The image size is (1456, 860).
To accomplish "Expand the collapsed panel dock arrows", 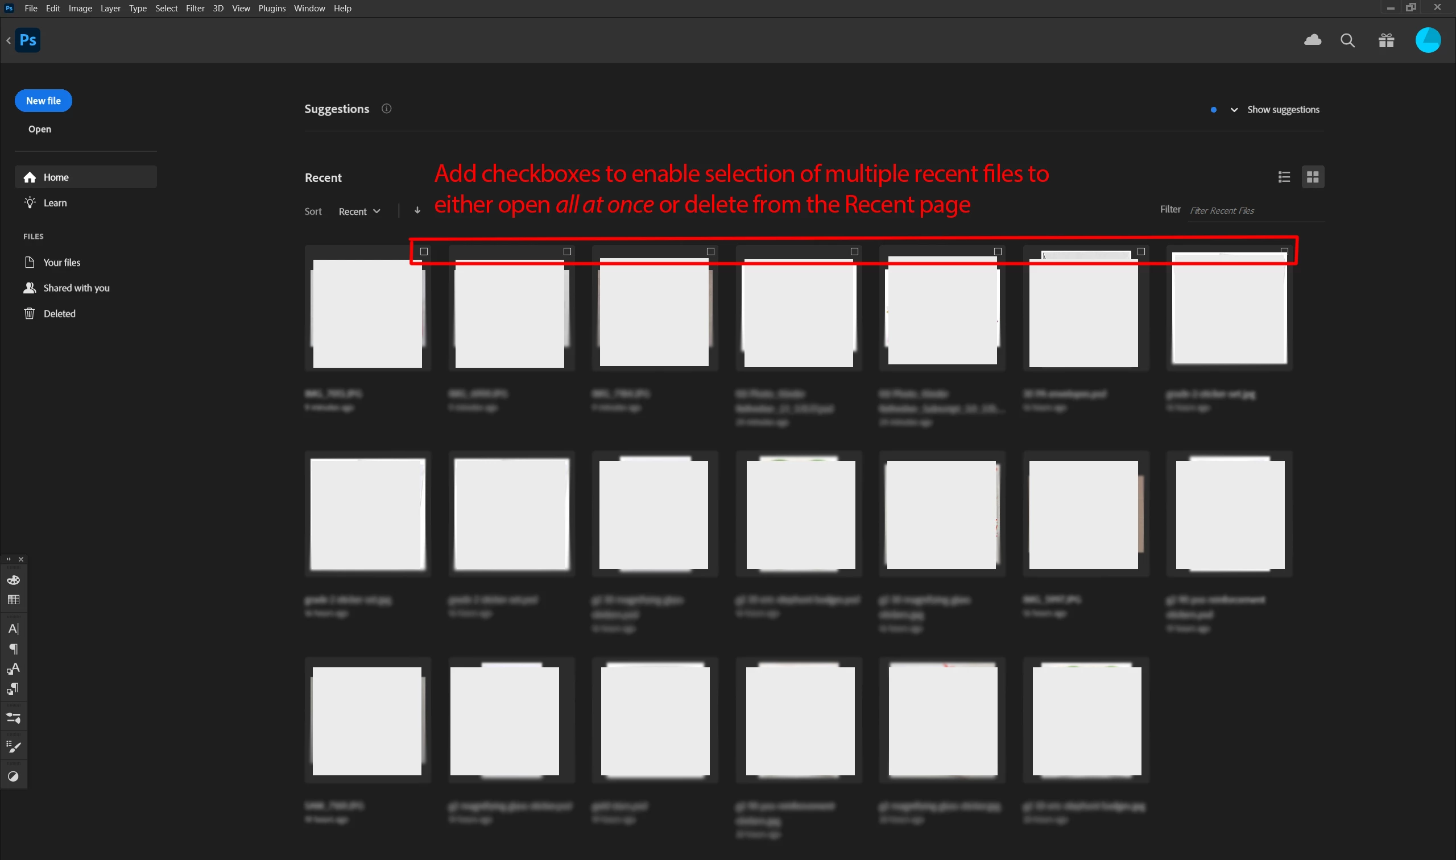I will tap(8, 559).
